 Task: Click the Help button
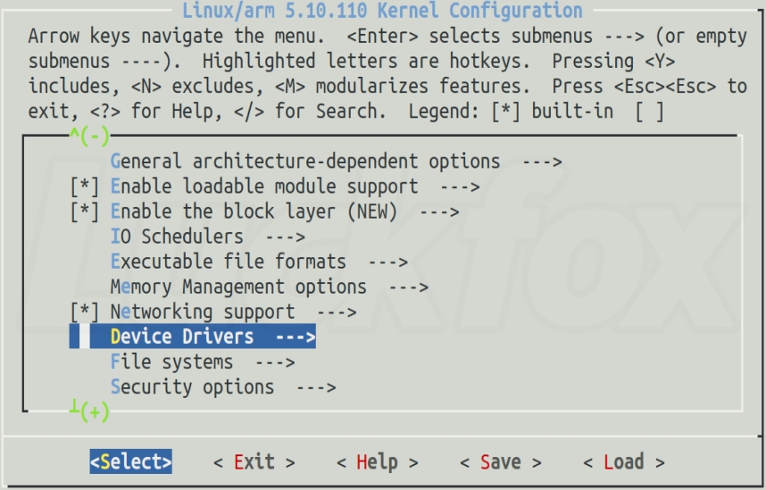[377, 461]
